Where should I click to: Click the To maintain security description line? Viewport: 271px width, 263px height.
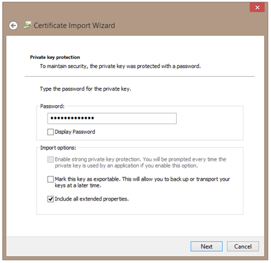[120, 66]
